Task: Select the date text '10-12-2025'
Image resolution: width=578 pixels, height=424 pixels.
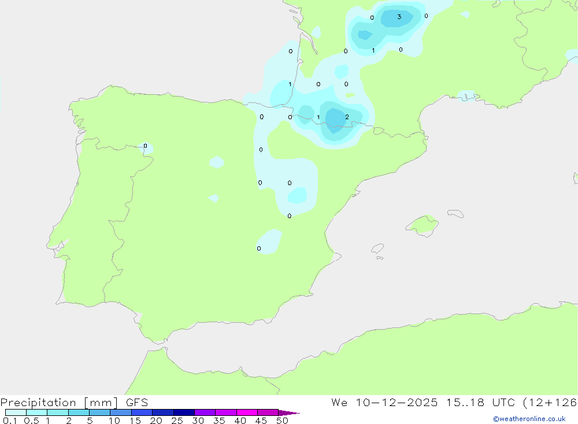Action: point(397,402)
